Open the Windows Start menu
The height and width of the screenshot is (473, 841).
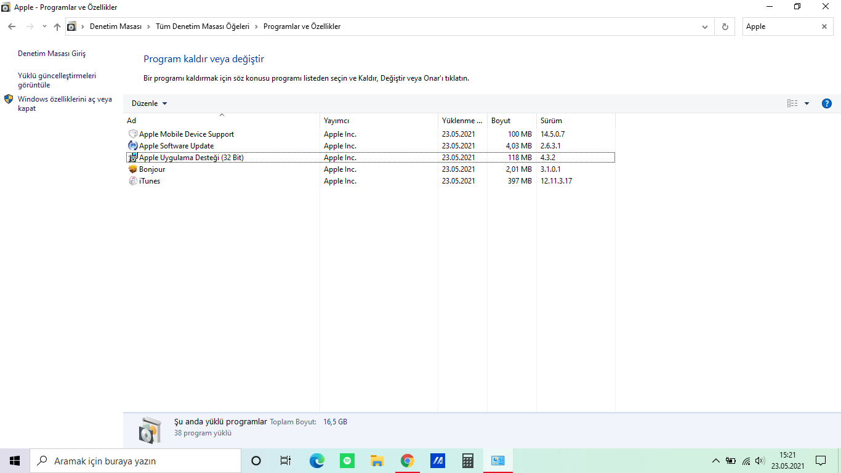[15, 461]
